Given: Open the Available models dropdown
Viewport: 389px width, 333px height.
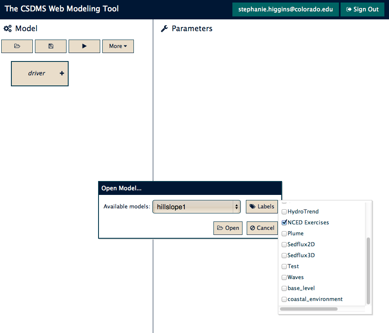Looking at the screenshot, I should (197, 207).
